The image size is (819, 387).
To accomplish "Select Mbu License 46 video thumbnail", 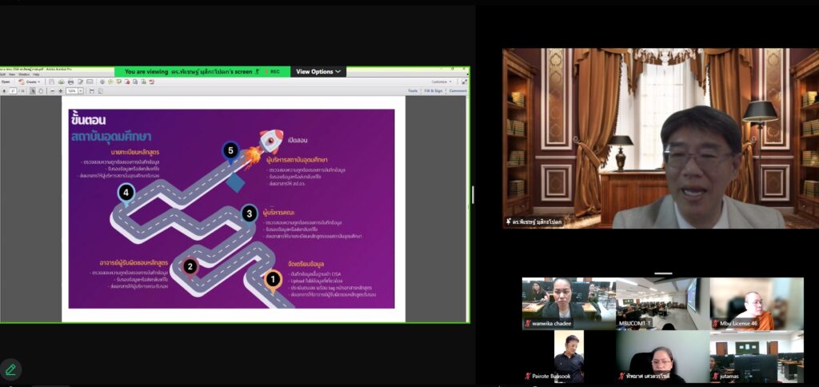I will click(756, 304).
